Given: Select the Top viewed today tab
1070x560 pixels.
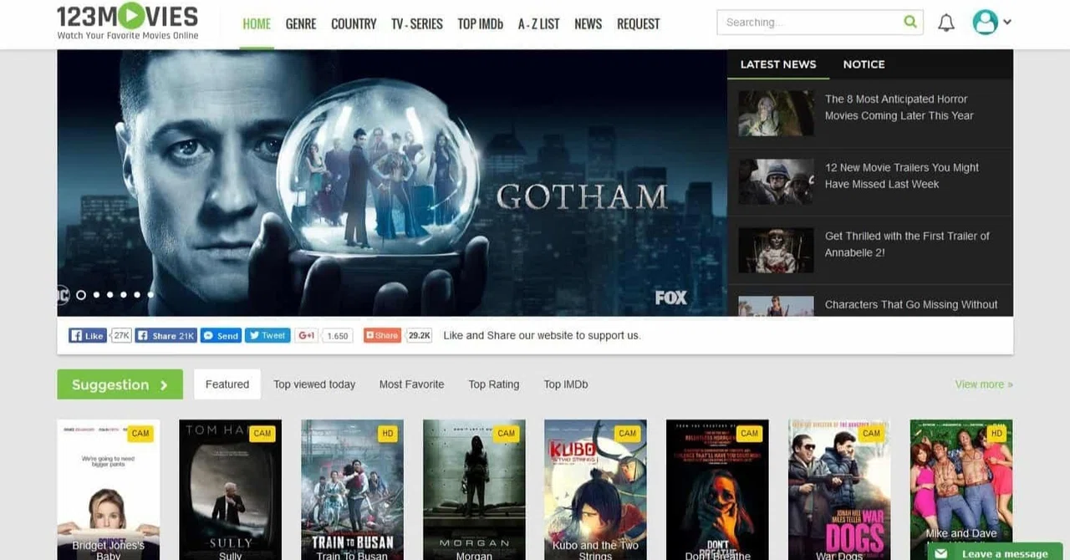Looking at the screenshot, I should (314, 384).
